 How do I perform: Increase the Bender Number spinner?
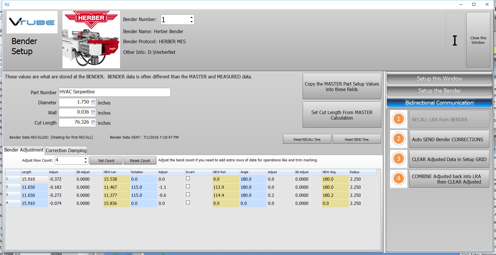click(191, 17)
